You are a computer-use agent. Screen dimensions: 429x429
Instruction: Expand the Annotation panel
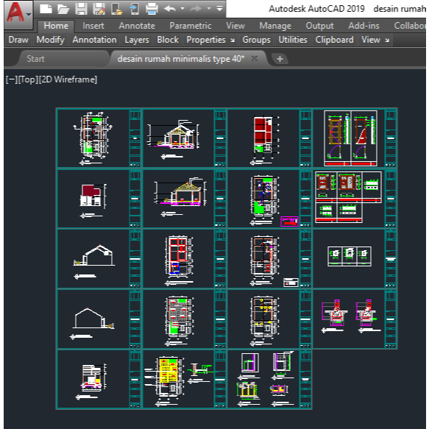click(x=94, y=40)
